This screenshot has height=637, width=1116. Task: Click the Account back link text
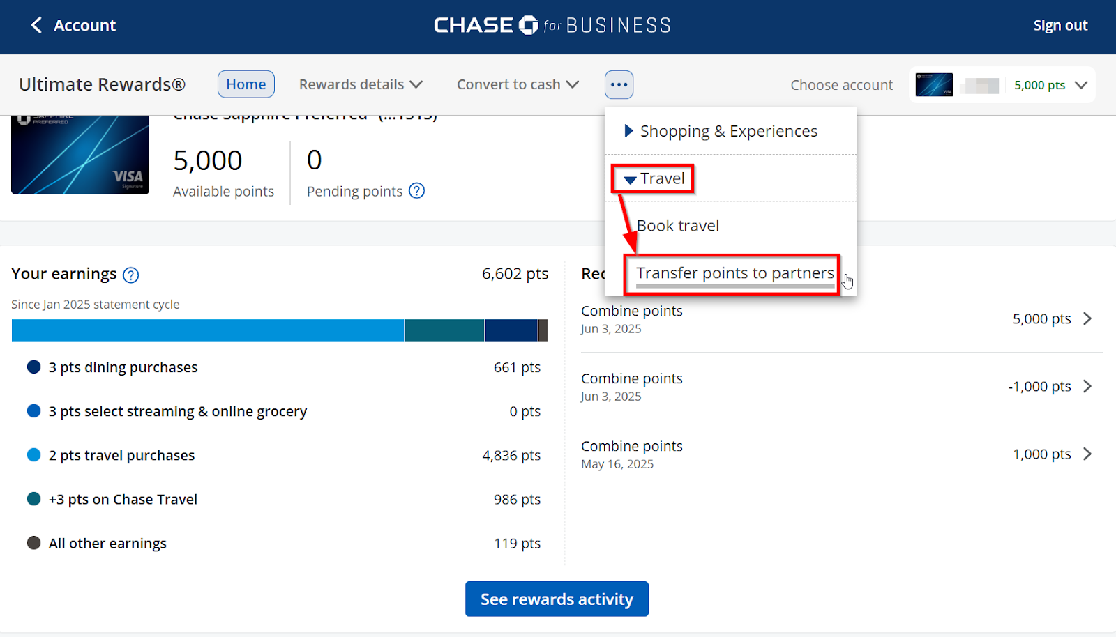coord(84,25)
